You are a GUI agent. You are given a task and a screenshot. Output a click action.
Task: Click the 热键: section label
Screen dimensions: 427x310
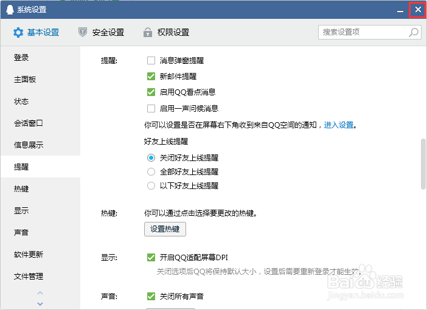coord(109,213)
